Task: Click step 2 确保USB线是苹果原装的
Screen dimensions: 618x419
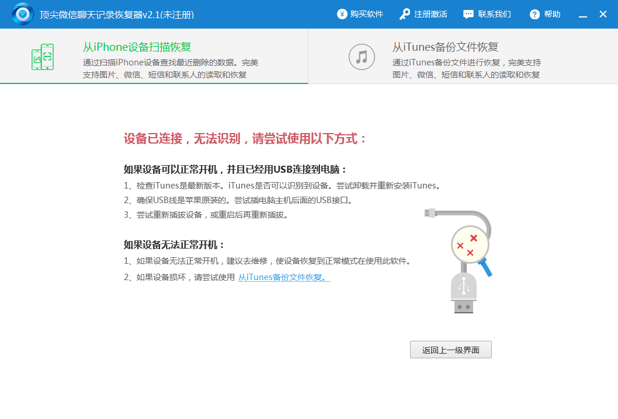Action: point(238,200)
